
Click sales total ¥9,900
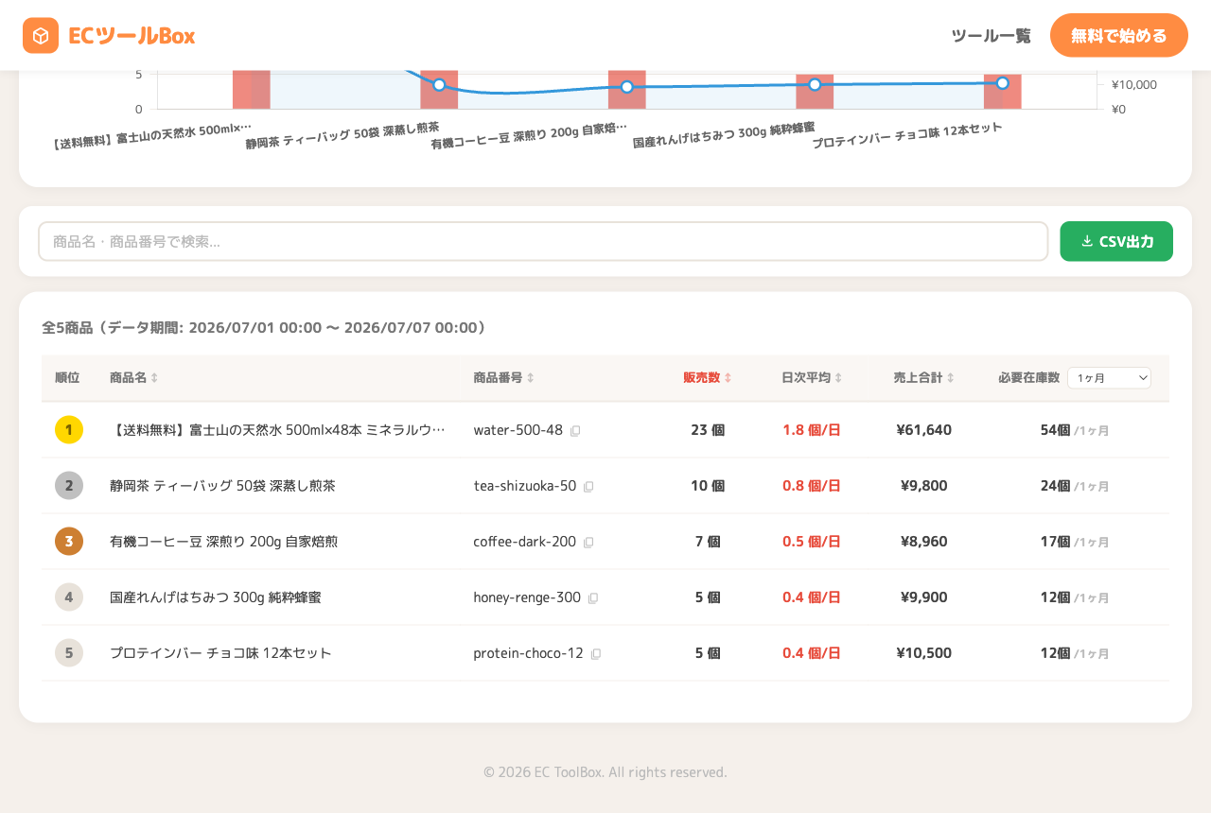[924, 597]
